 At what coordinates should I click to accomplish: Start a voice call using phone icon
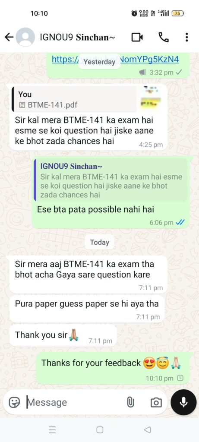pos(163,37)
